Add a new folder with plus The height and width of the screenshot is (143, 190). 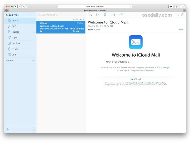33,60
